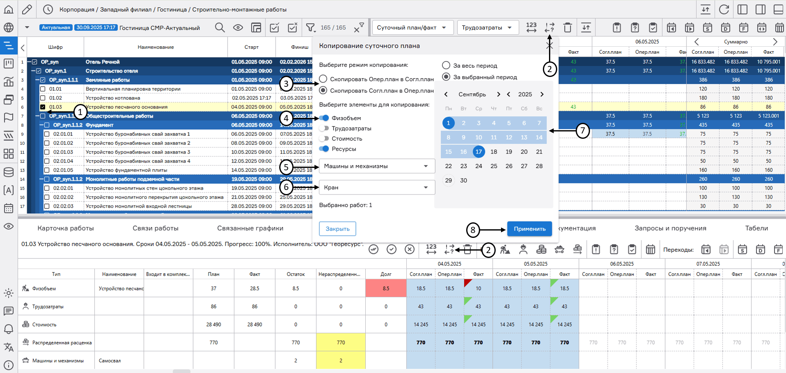Click the search magnifier icon in toolbar
This screenshot has width=786, height=373.
[x=220, y=27]
